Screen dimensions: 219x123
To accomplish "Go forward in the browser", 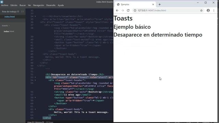I will 123,11.
